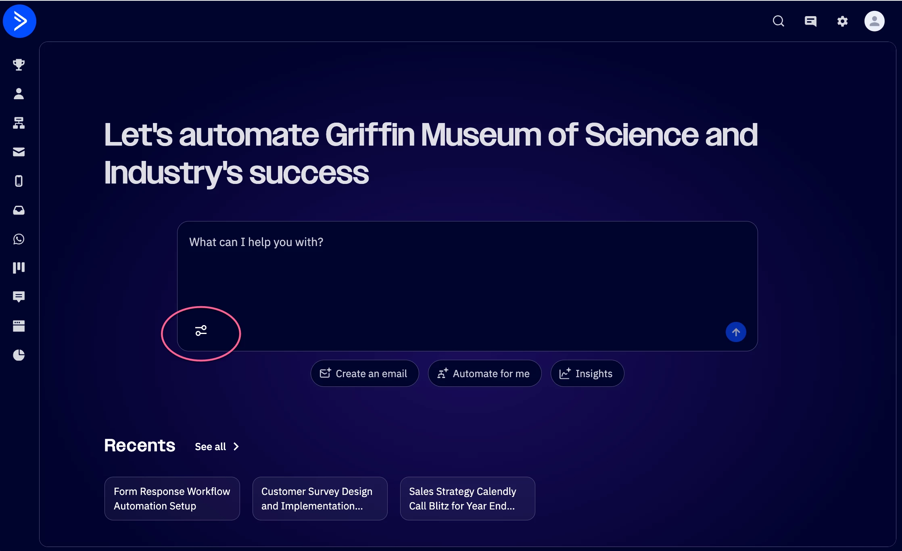Open the mobile phone icon in sidebar

point(19,181)
